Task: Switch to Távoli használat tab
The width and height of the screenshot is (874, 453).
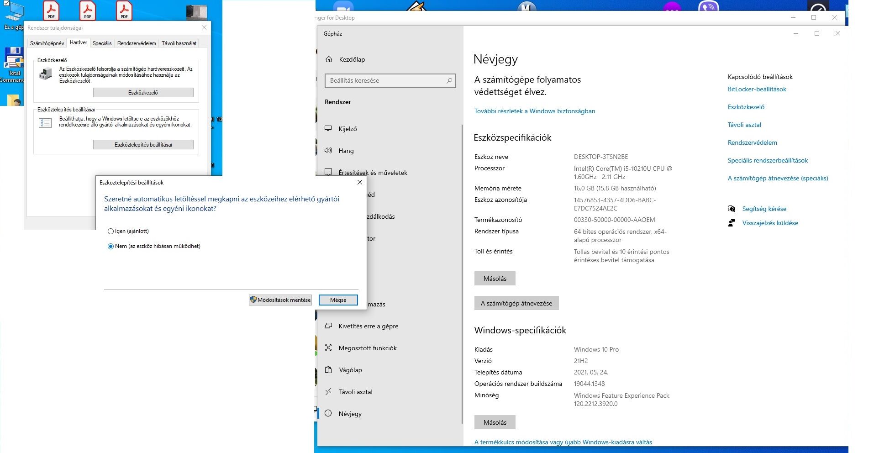Action: (x=179, y=43)
